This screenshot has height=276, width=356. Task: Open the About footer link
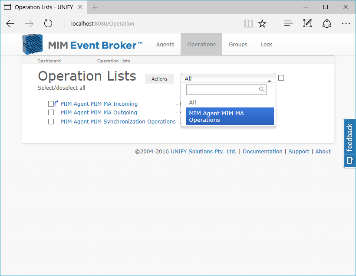(323, 151)
